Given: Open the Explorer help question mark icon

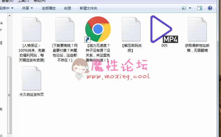Looking at the screenshot, I should pos(210,8).
